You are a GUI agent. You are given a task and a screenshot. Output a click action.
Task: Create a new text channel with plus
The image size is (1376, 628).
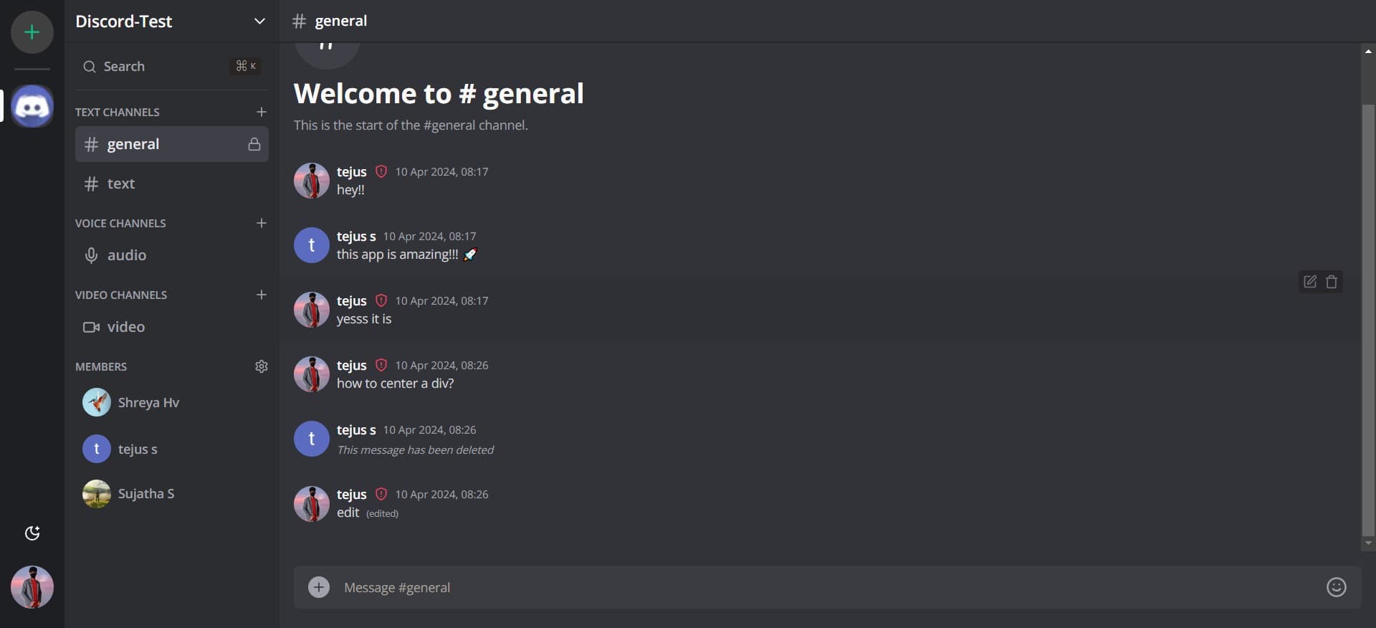(x=262, y=112)
